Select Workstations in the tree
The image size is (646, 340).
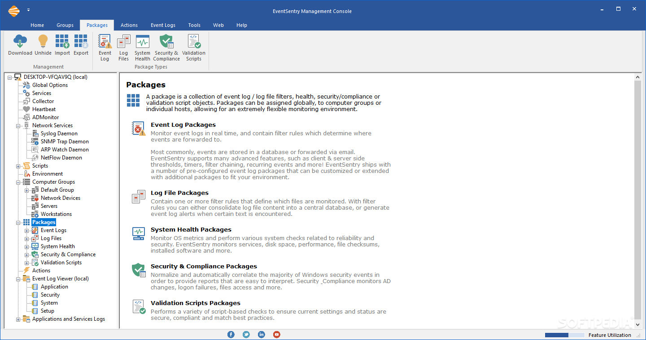pos(56,214)
